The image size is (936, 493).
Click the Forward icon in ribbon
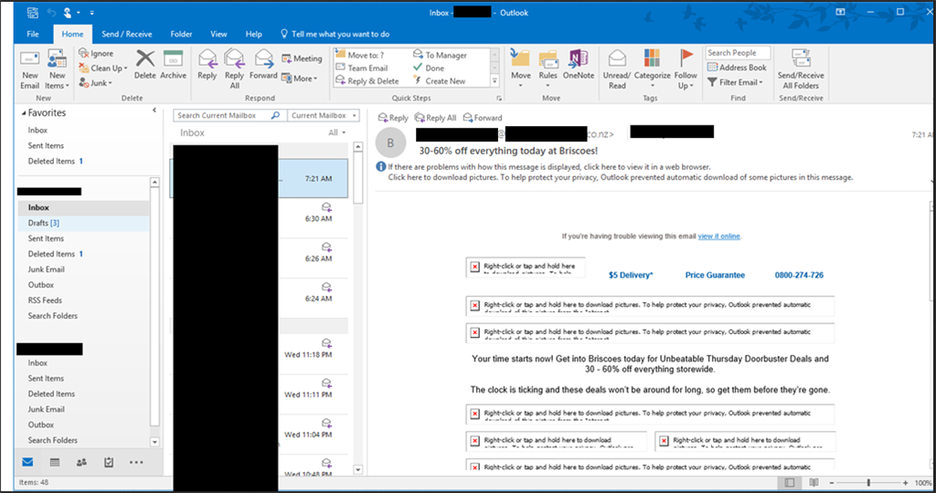tap(263, 58)
